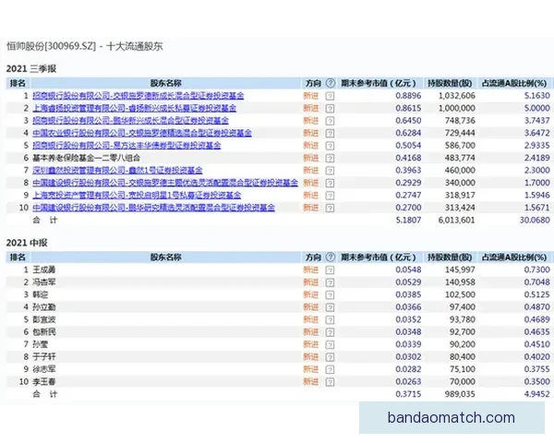Select the 新进 direction in the 0.7048 row
The width and height of the screenshot is (554, 443).
point(311,282)
